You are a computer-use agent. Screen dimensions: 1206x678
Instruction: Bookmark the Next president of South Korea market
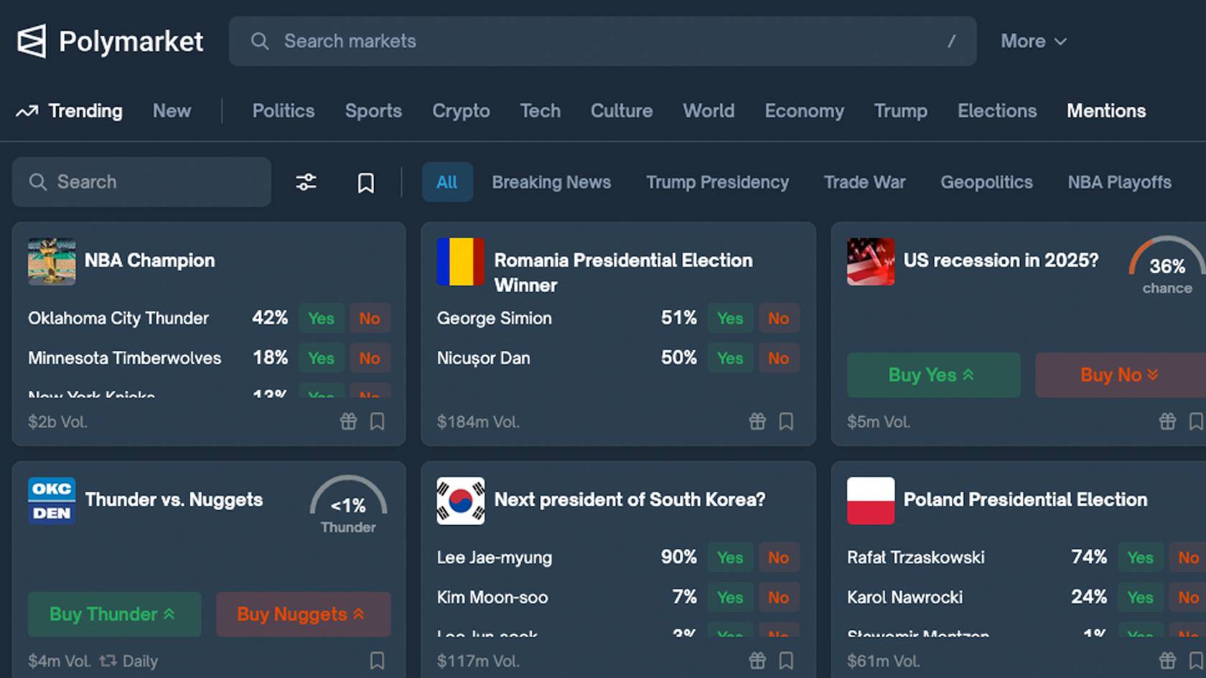786,661
